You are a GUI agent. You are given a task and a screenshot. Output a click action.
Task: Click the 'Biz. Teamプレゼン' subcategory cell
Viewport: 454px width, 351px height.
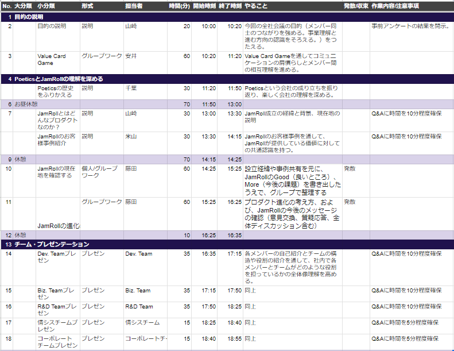click(58, 294)
